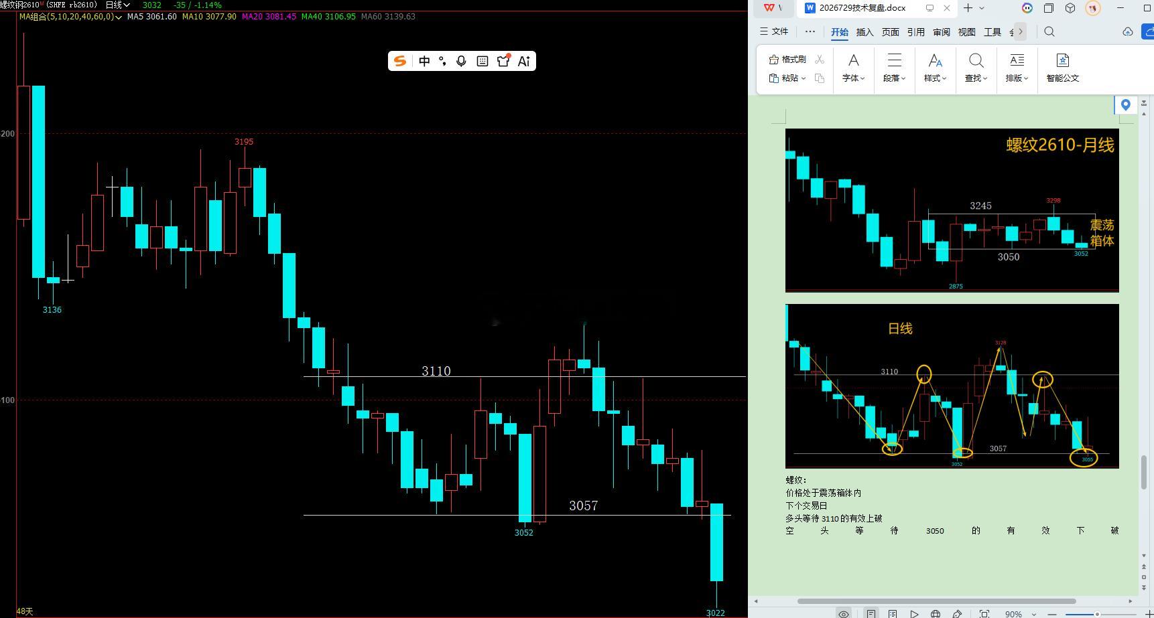Open Sogou soft keyboard icon

482,61
